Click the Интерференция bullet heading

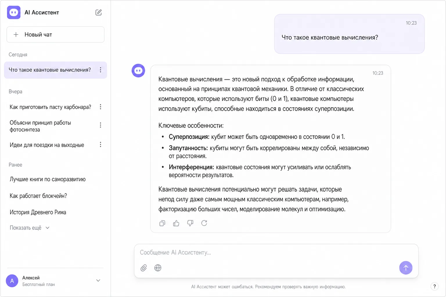pyautogui.click(x=191, y=167)
